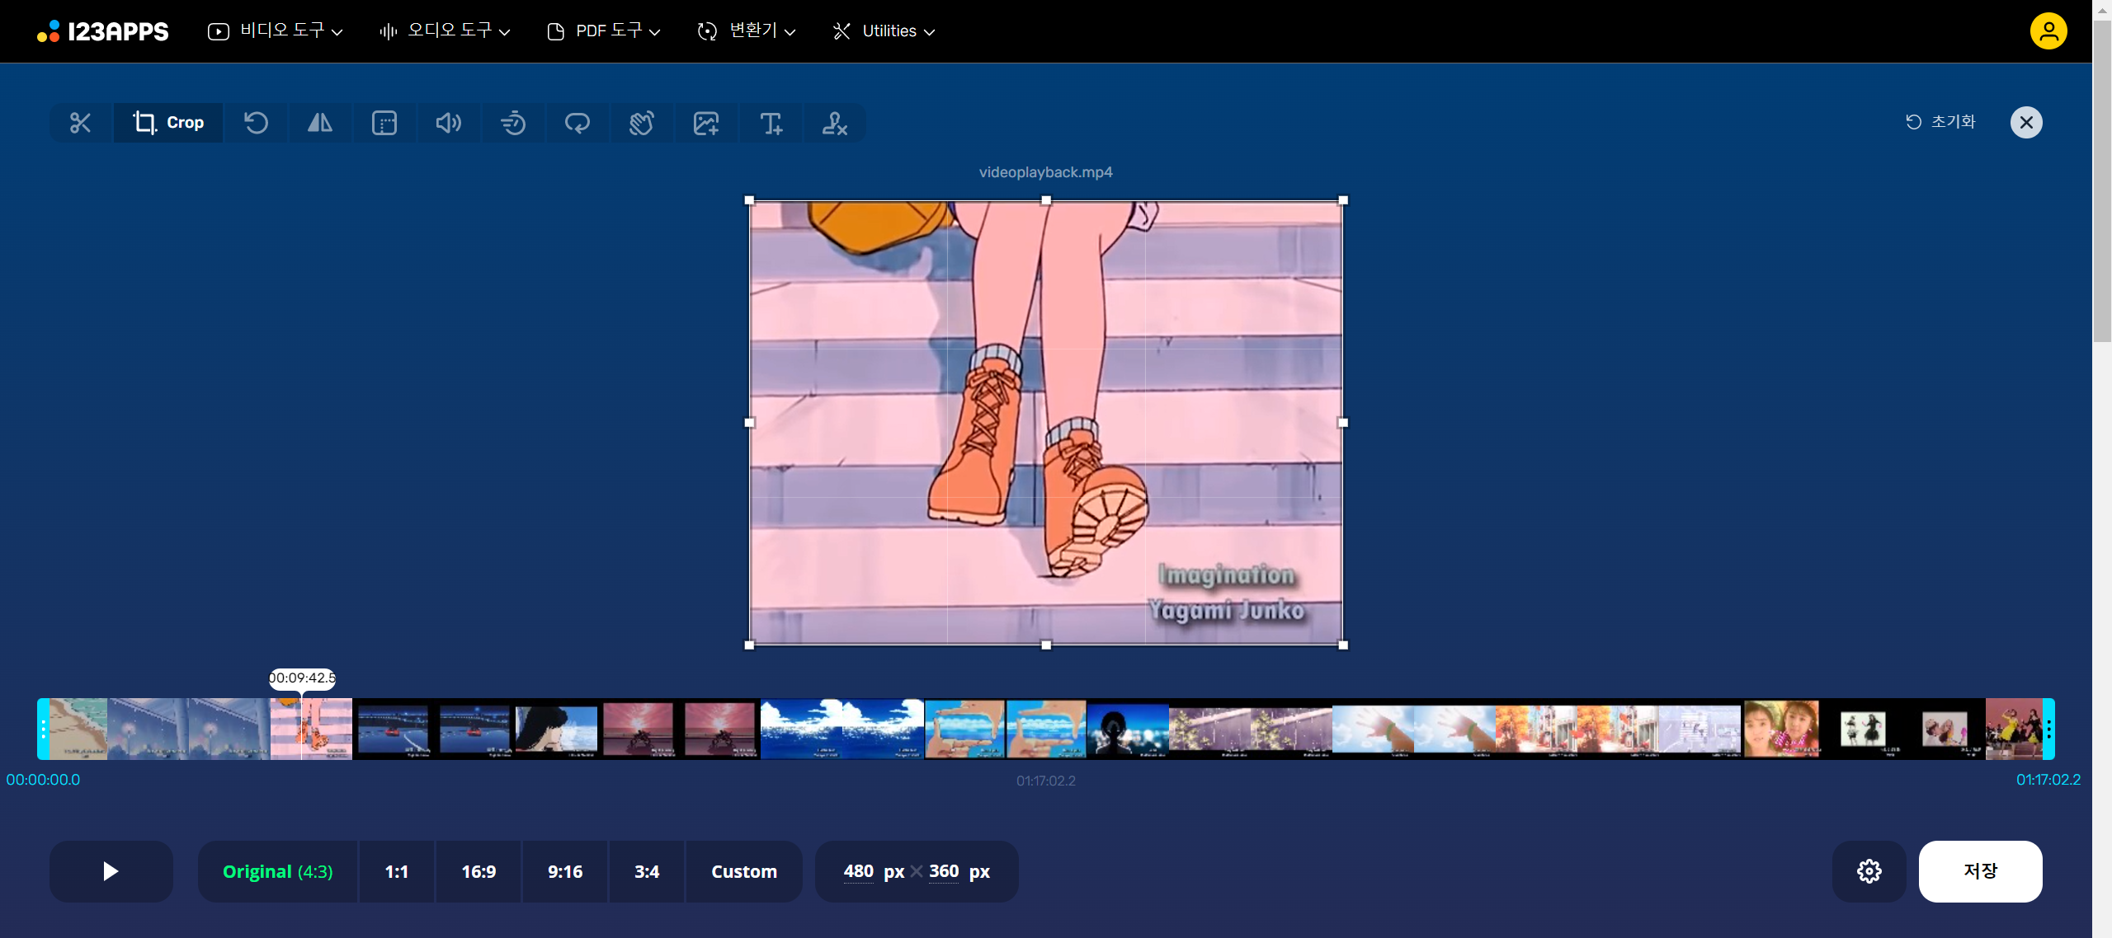Click the right end time 01:17:02.2 label
The height and width of the screenshot is (938, 2112).
[x=2048, y=780]
